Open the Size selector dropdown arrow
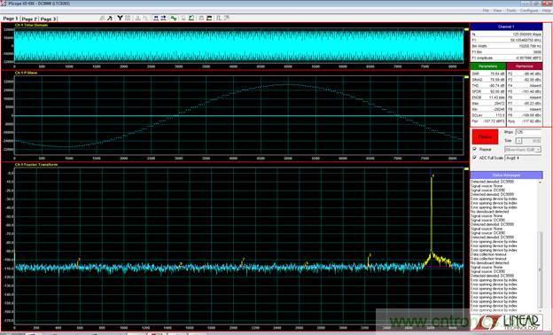Screen dimensions: 553x335 tap(518, 141)
